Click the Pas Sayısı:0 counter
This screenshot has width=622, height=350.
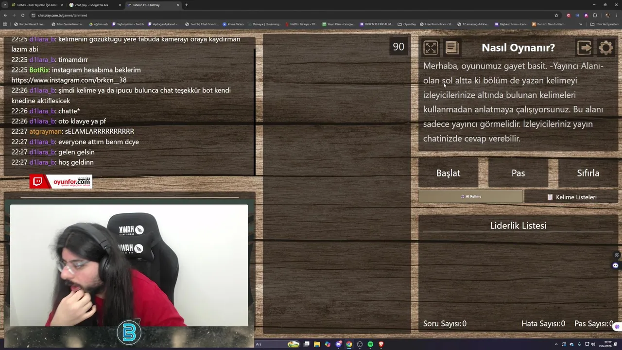pos(594,324)
